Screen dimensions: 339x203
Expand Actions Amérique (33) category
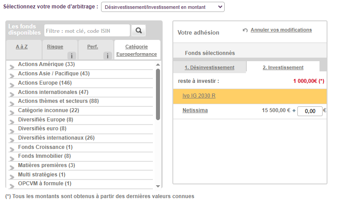tap(46, 64)
